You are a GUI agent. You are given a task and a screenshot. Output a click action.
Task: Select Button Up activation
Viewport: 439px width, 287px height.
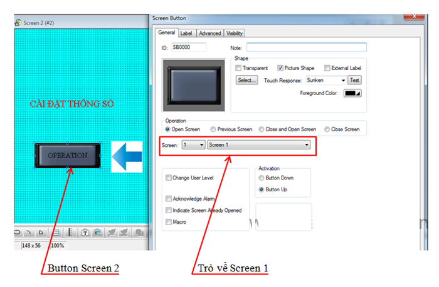[262, 189]
